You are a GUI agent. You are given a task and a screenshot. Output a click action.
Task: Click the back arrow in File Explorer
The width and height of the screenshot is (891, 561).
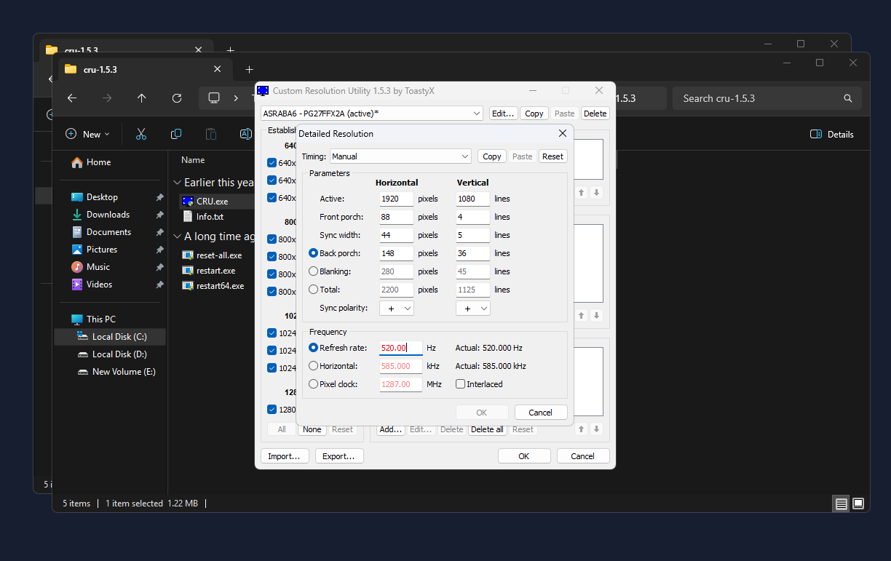pos(72,98)
